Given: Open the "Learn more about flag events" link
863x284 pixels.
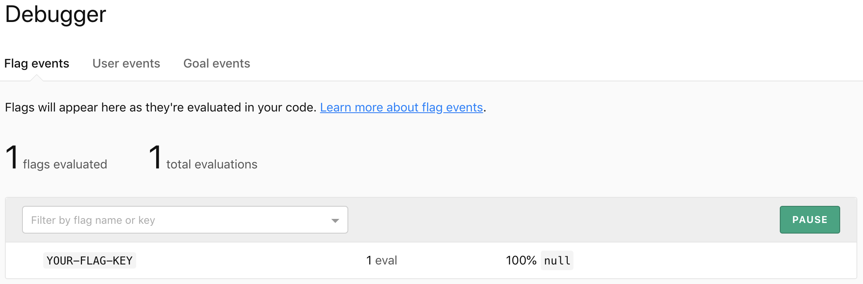Looking at the screenshot, I should coord(401,107).
